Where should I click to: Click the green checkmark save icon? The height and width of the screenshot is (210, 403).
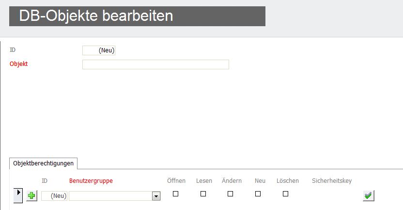(x=368, y=196)
